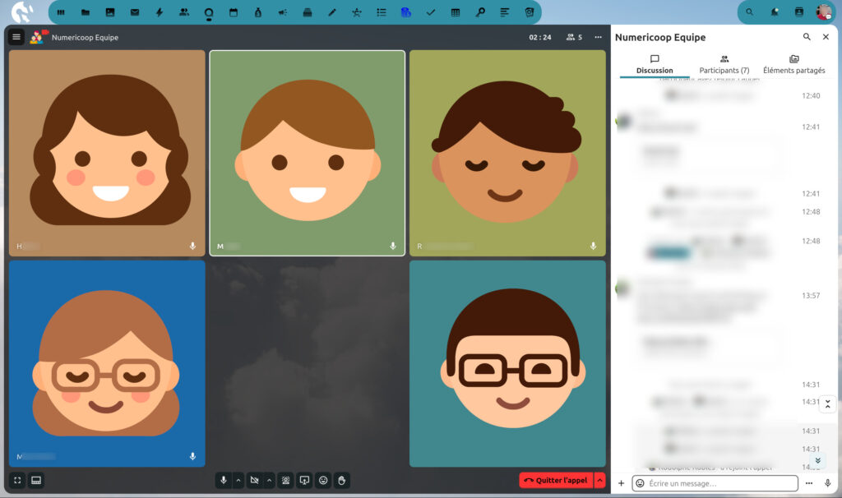Click the 02:24 call timer
Viewport: 842px width, 498px height.
tap(540, 37)
